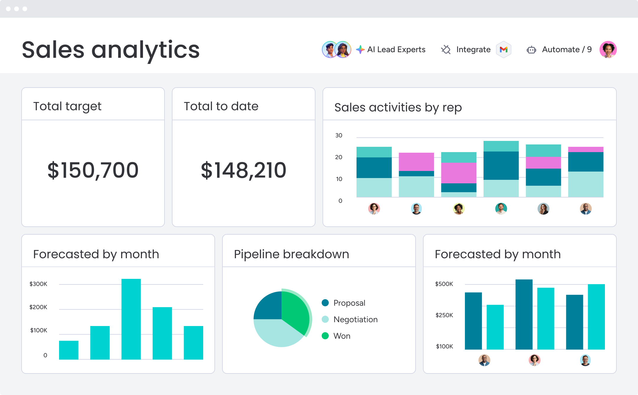Click the Sales activities by rep widget title
Viewport: 638px width, 395px height.
pos(398,107)
